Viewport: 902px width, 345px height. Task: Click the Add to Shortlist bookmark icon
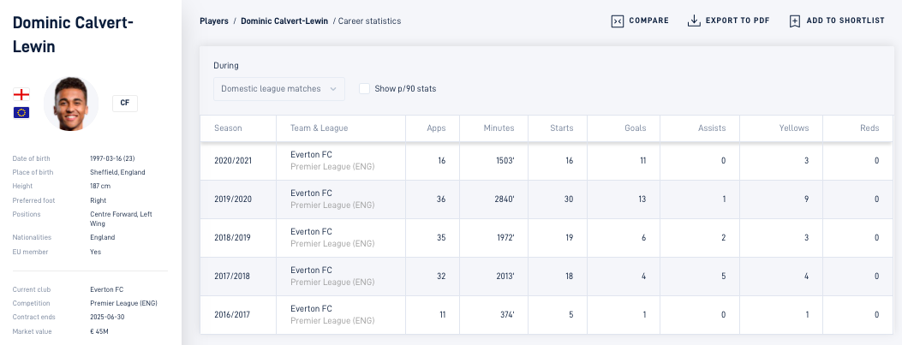794,21
